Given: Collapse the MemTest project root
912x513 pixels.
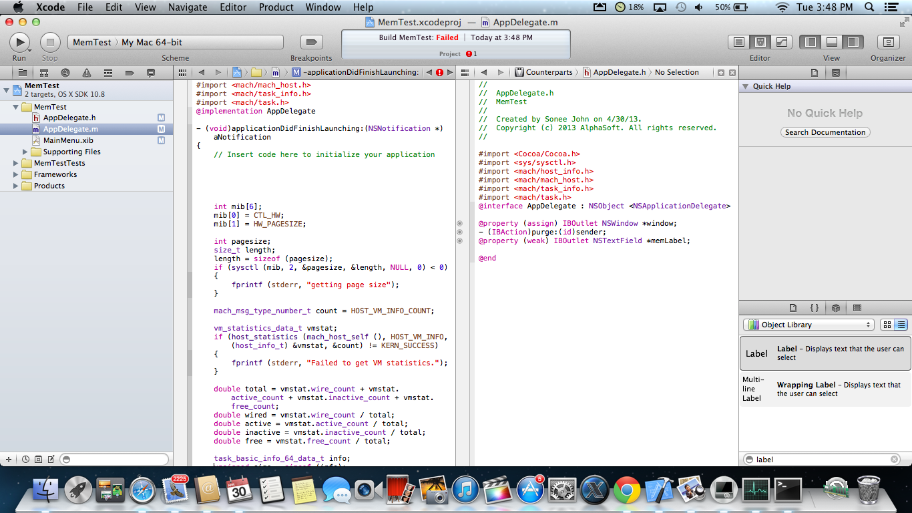Looking at the screenshot, I should [7, 90].
